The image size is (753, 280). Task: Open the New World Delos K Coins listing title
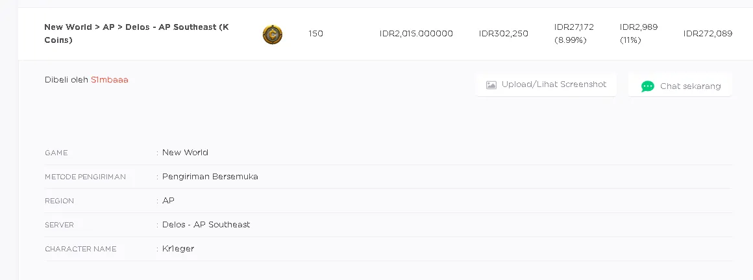pyautogui.click(x=136, y=34)
